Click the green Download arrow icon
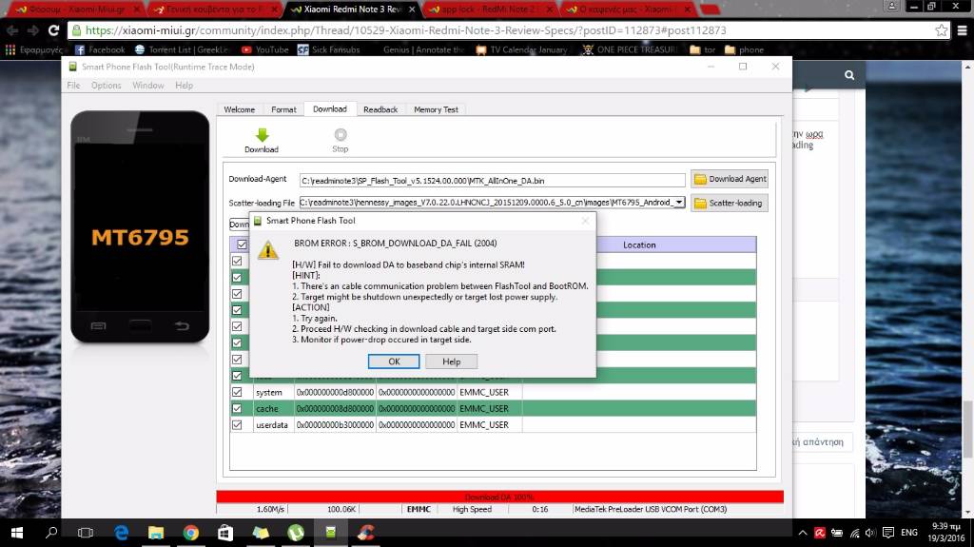Image resolution: width=974 pixels, height=547 pixels. [x=262, y=136]
